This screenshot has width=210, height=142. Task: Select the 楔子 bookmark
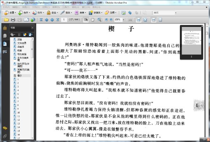(20, 76)
